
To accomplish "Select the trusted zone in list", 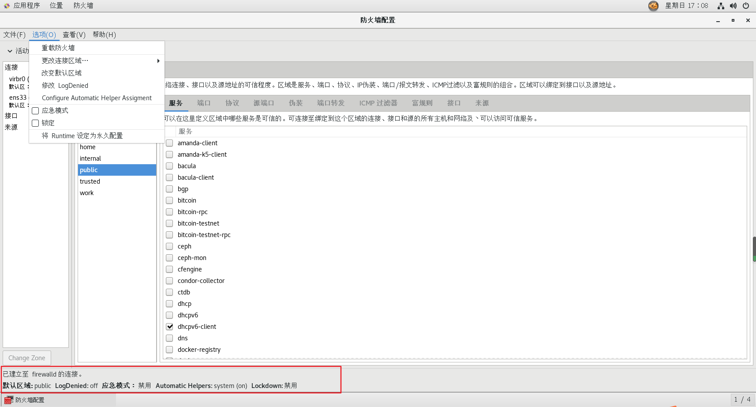I will [117, 181].
